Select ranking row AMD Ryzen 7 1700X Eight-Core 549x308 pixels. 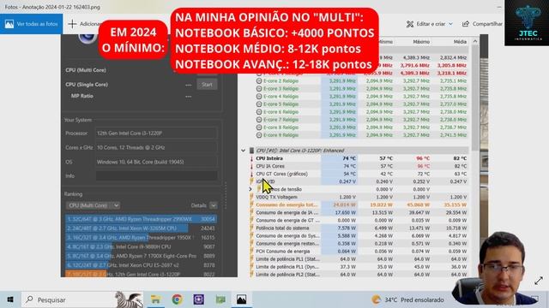[141, 256]
